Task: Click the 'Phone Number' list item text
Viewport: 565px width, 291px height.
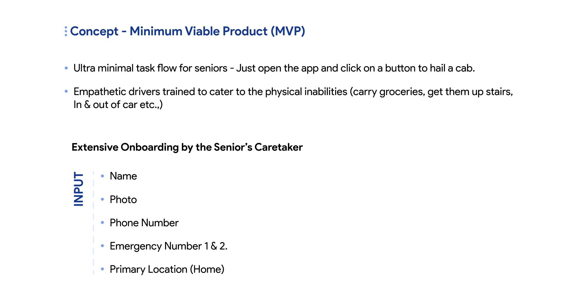Action: [x=144, y=223]
